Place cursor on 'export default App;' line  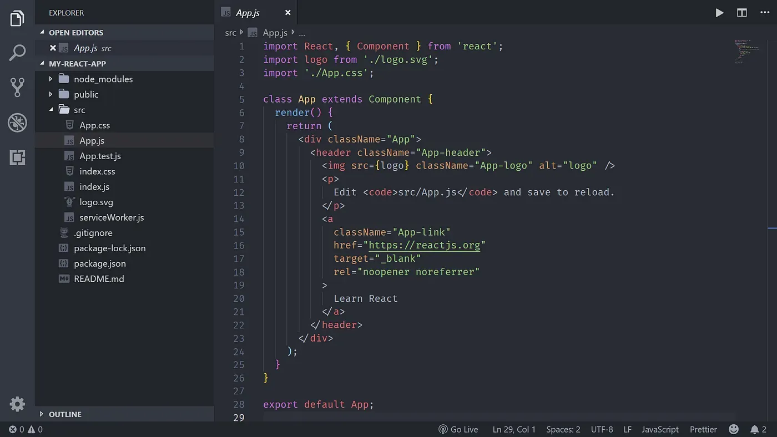[x=319, y=404]
